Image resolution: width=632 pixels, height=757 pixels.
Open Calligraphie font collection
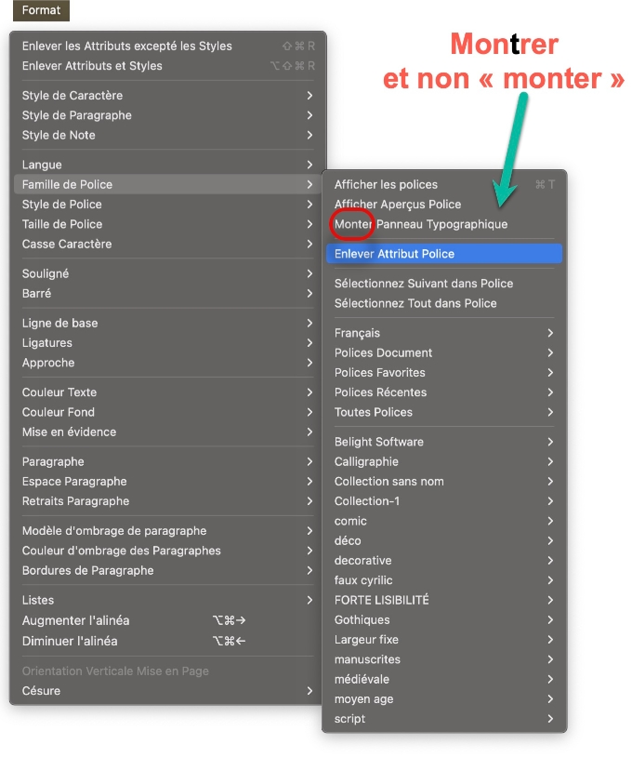[444, 461]
